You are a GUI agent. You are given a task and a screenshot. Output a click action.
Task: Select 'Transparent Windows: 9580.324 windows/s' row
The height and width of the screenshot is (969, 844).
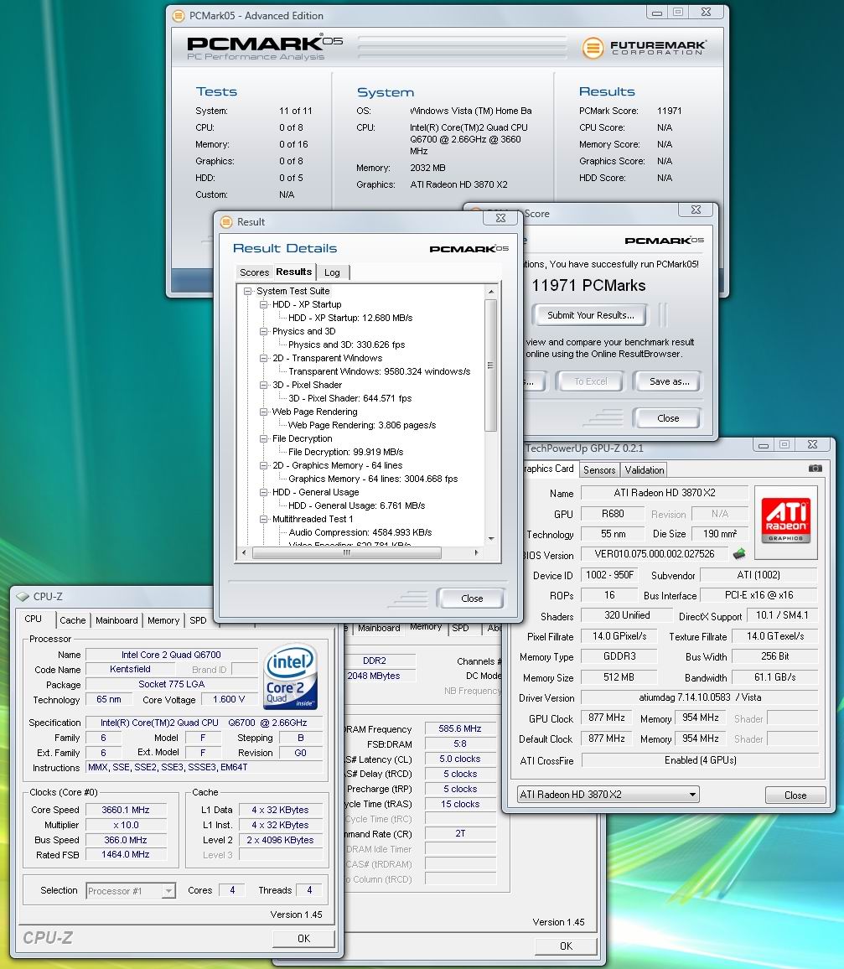click(x=380, y=371)
